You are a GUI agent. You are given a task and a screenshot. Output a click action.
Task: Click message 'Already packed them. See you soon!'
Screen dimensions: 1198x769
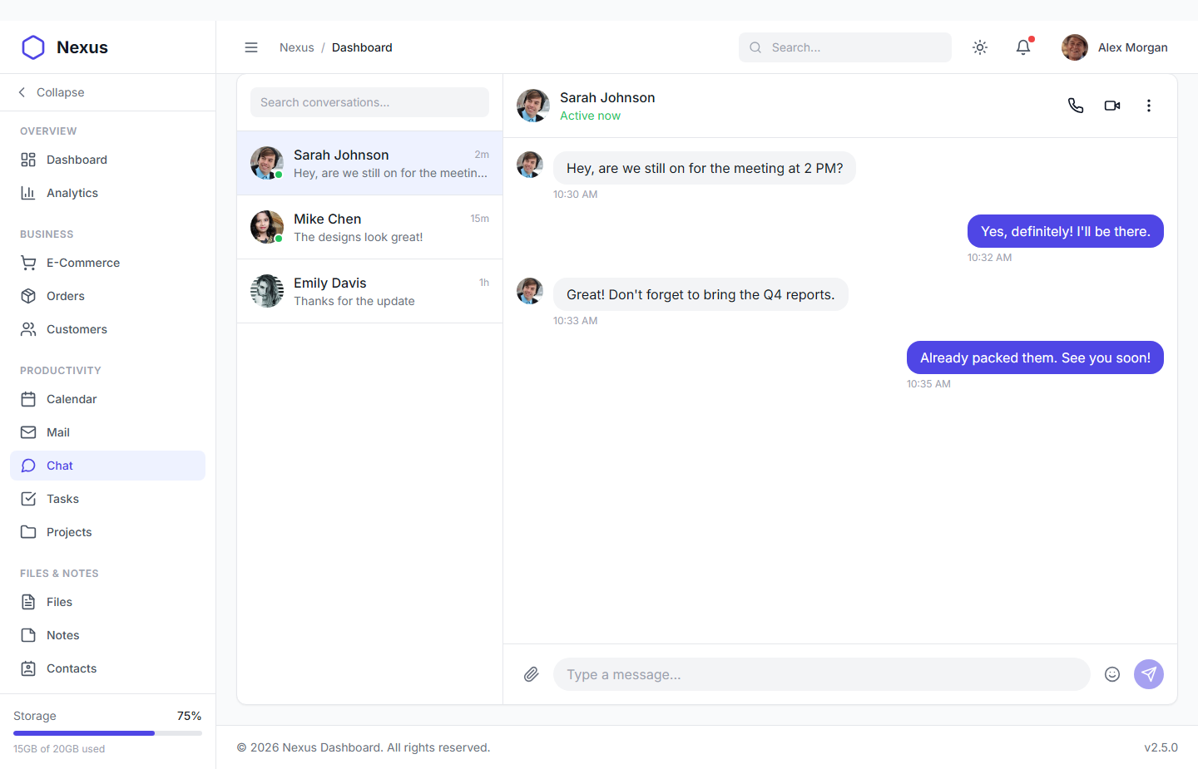click(x=1035, y=357)
